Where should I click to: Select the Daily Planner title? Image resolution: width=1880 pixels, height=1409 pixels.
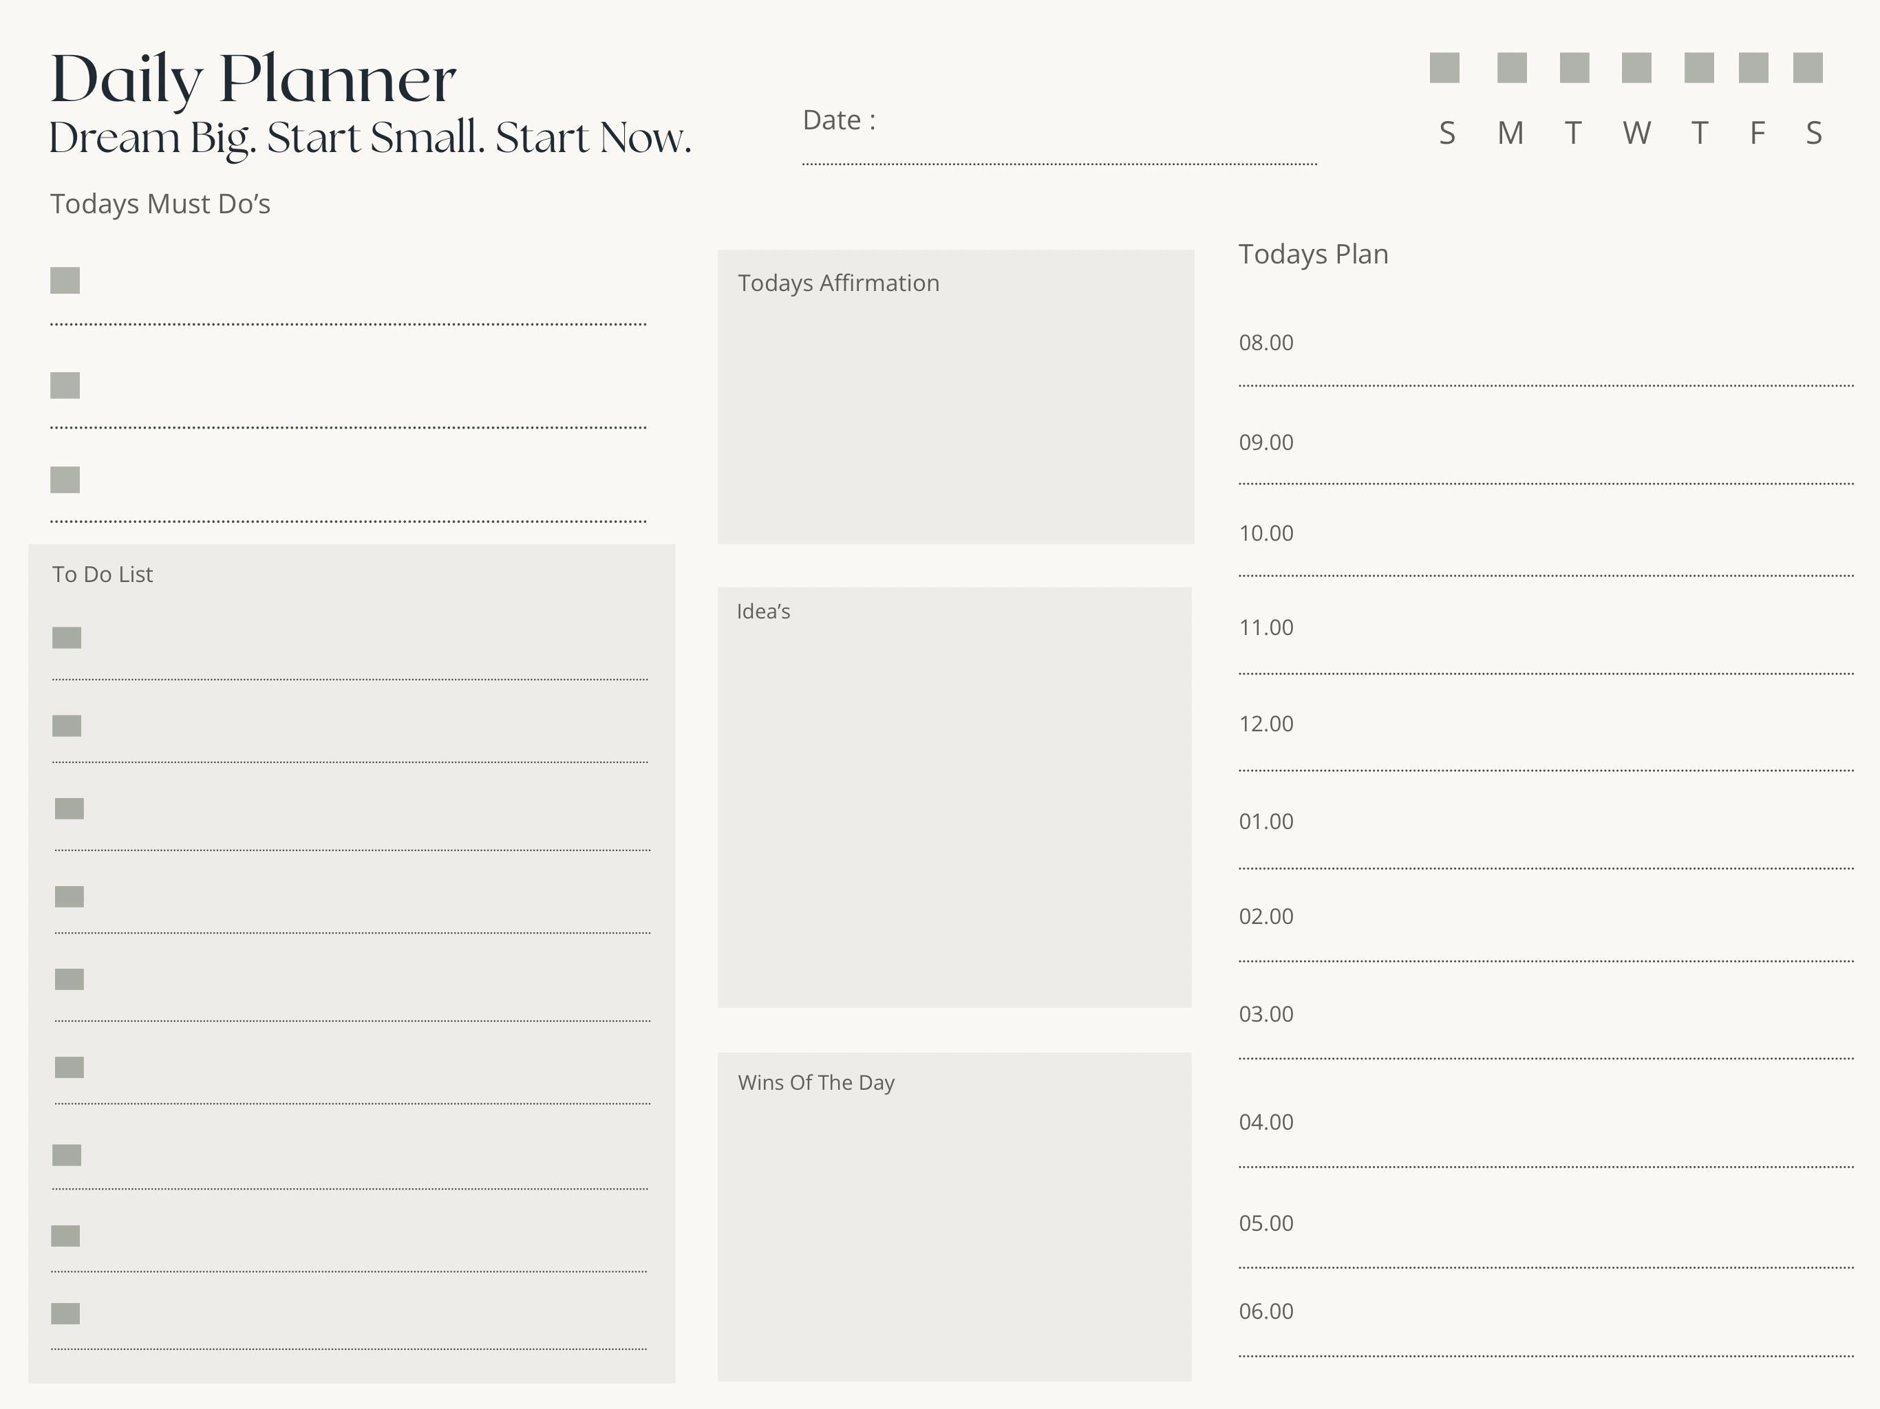pos(253,80)
